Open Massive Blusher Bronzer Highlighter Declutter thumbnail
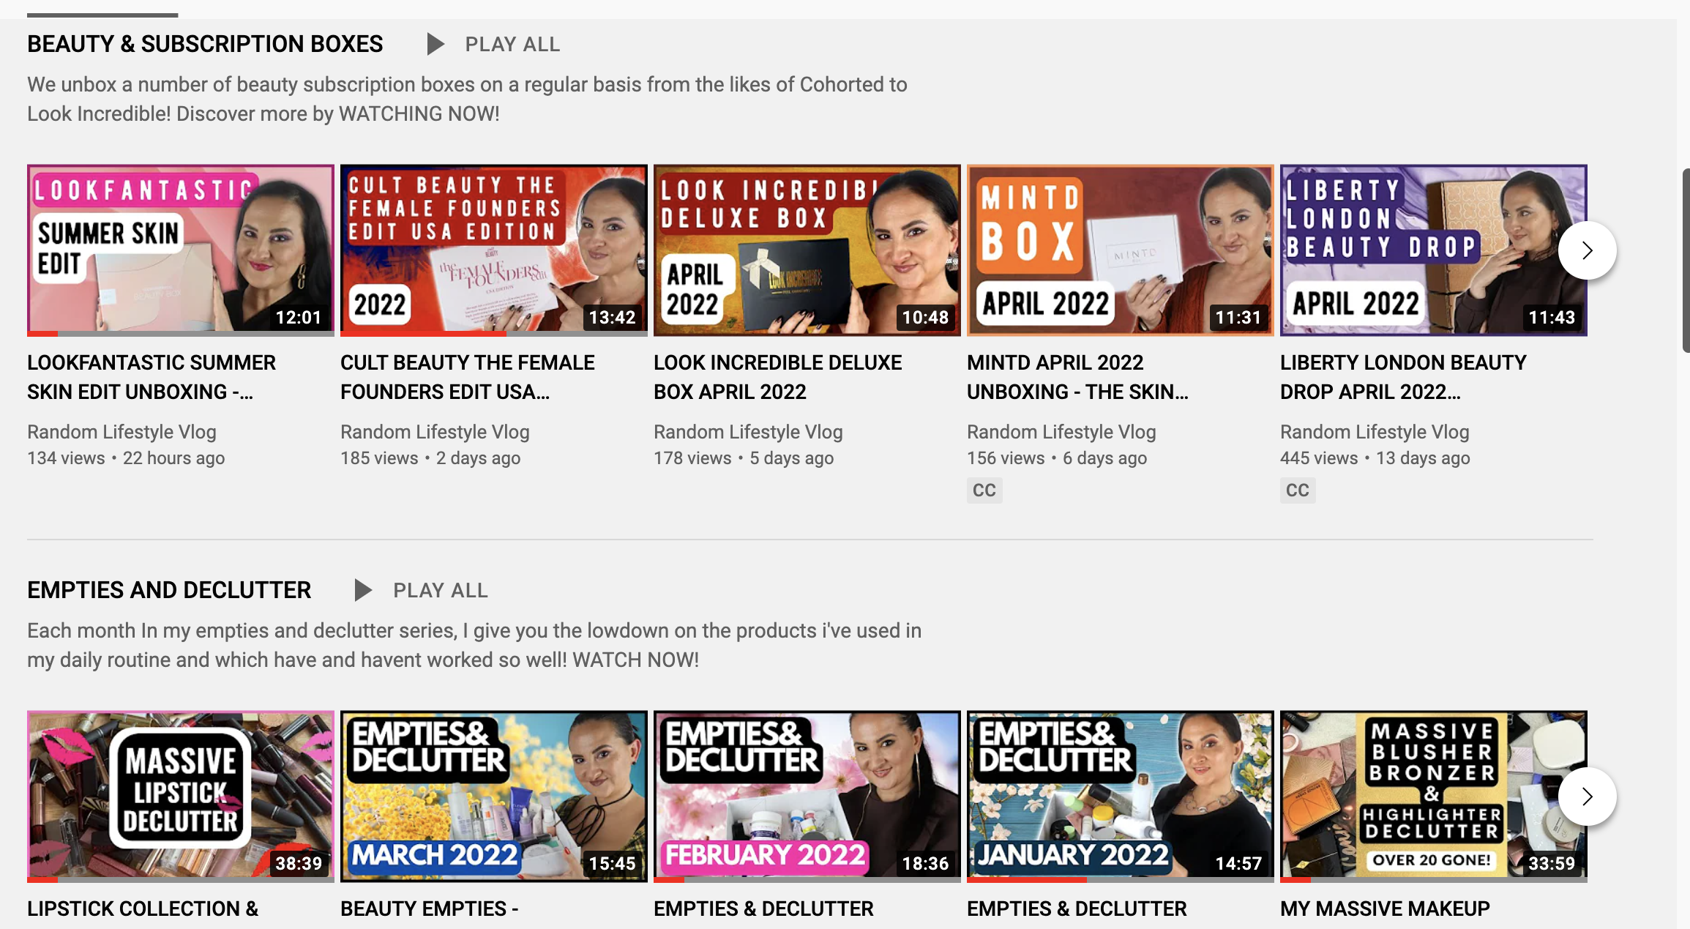Screen dimensions: 1690x929 [x=1434, y=796]
